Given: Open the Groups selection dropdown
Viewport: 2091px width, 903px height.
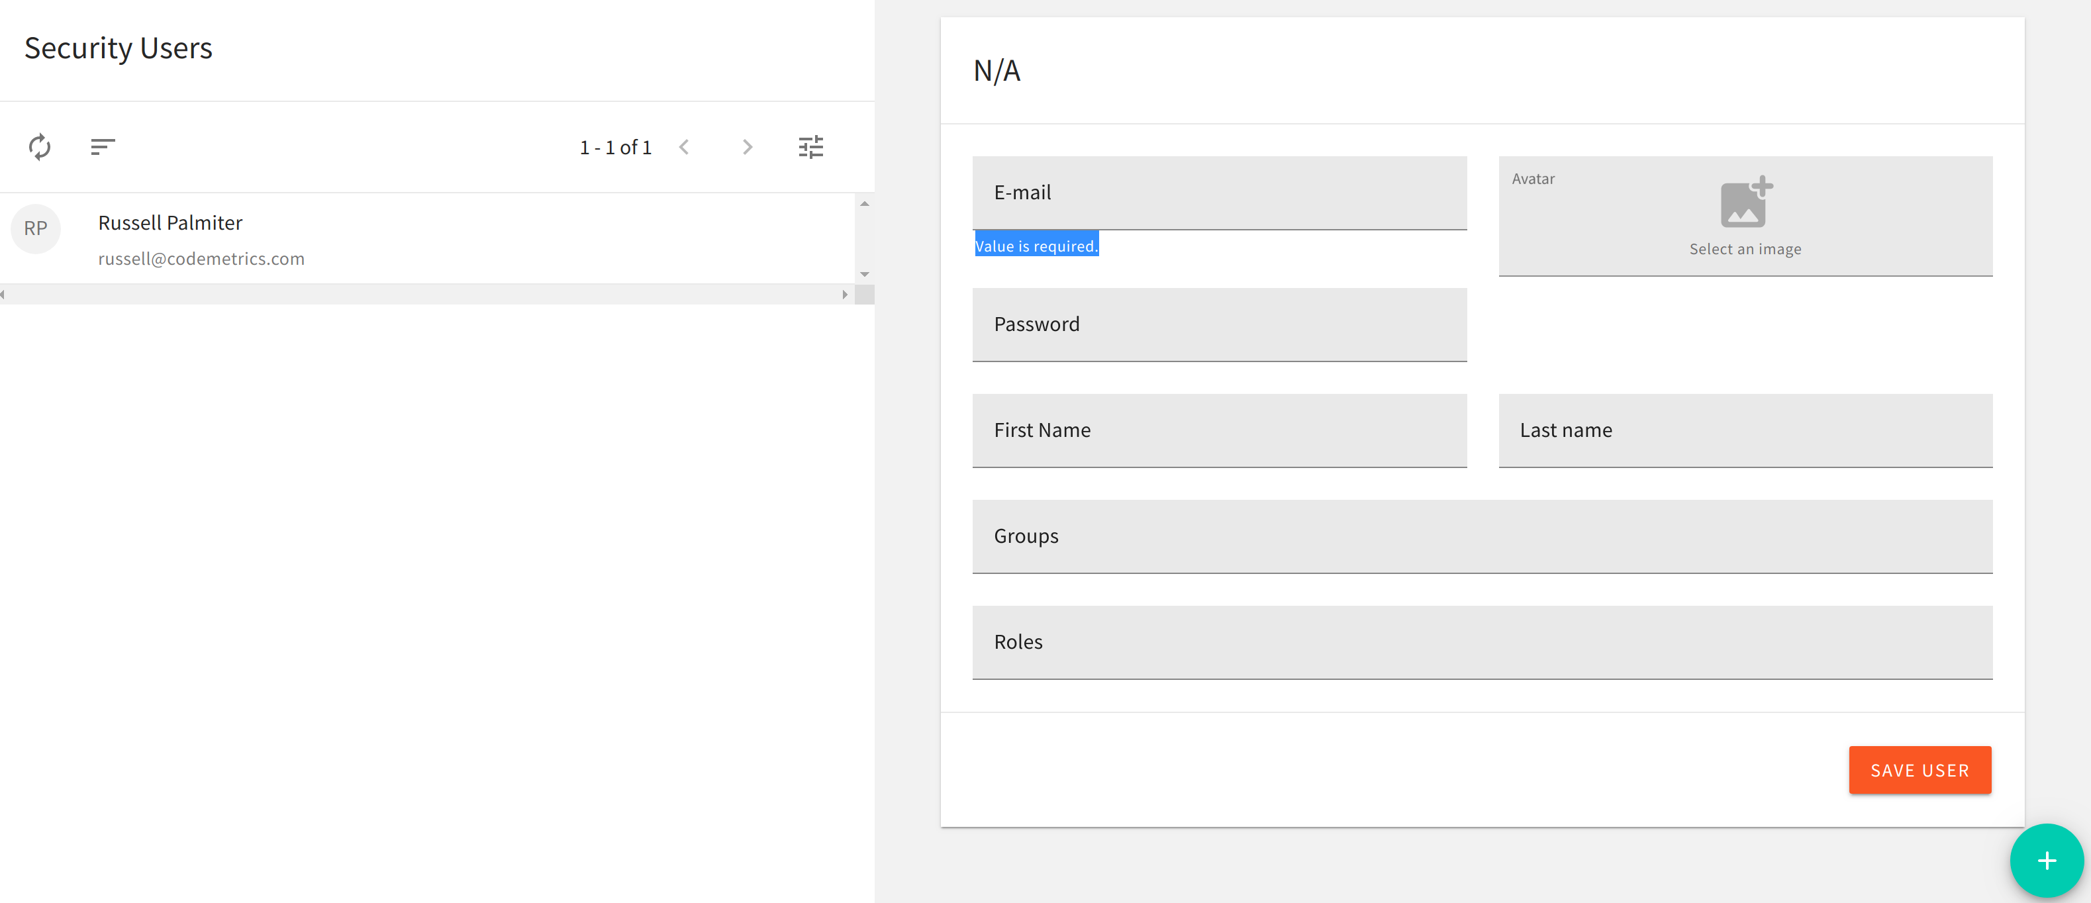Looking at the screenshot, I should 1481,536.
